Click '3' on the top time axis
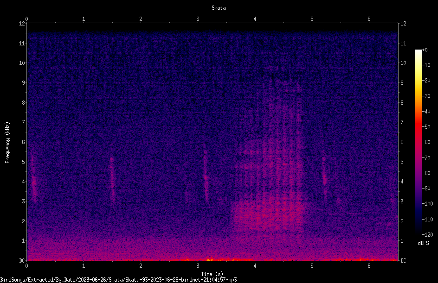 click(x=198, y=19)
